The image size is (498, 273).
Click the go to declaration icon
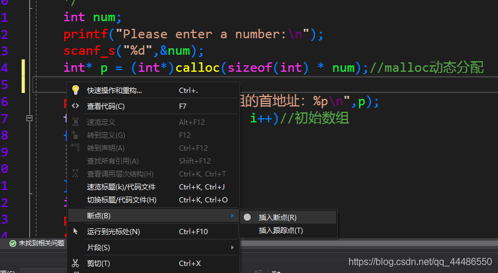point(75,147)
